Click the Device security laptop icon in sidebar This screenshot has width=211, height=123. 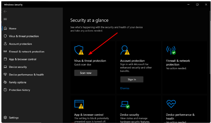click(5, 67)
